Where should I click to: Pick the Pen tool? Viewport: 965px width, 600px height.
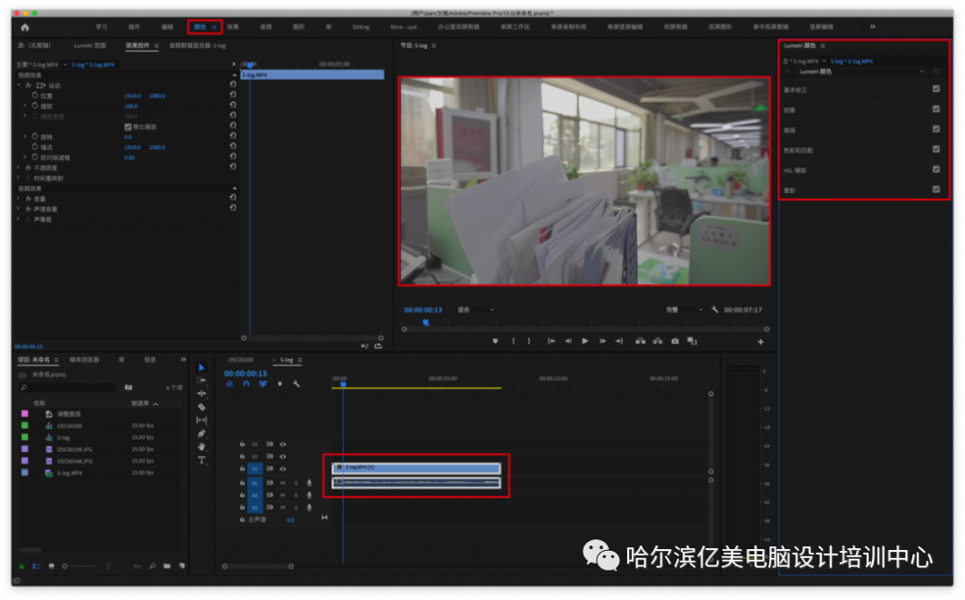click(202, 433)
